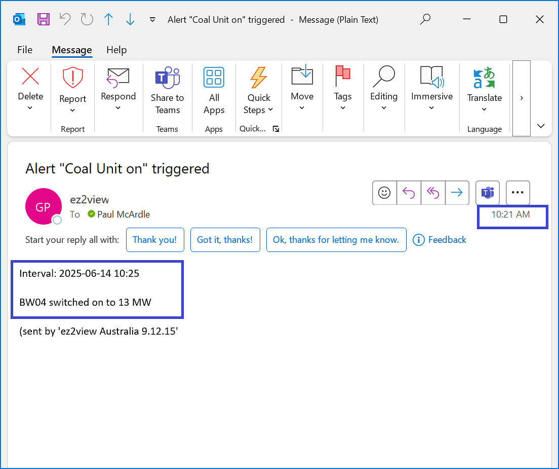Image resolution: width=559 pixels, height=469 pixels.
Task: Open All Apps in the ribbon
Action: 214,91
